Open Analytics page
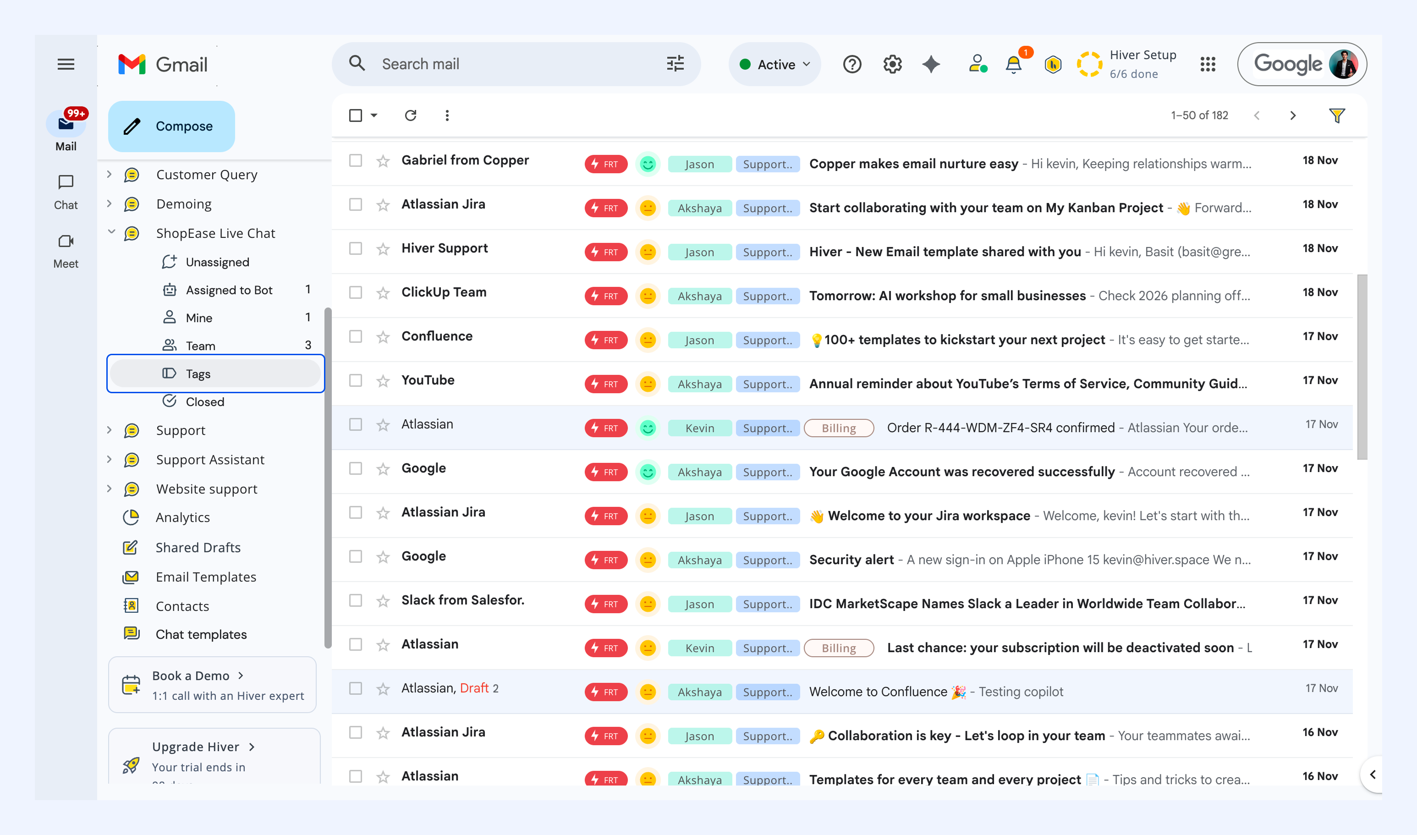This screenshot has width=1417, height=835. coord(183,518)
